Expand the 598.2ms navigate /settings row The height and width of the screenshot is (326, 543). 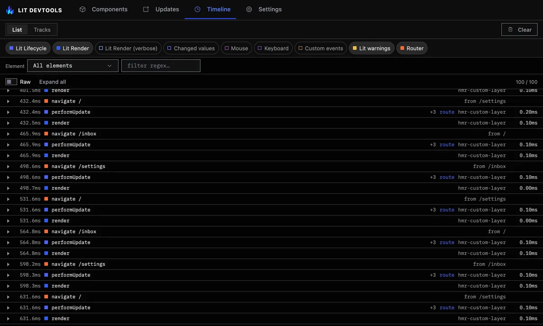[8, 264]
